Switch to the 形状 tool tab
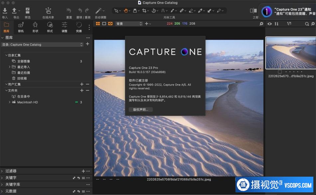316x195 pixels. [36, 27]
